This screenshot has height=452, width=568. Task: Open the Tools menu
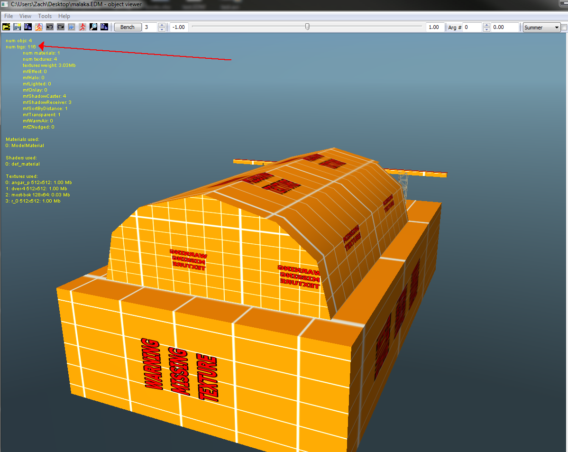(45, 16)
